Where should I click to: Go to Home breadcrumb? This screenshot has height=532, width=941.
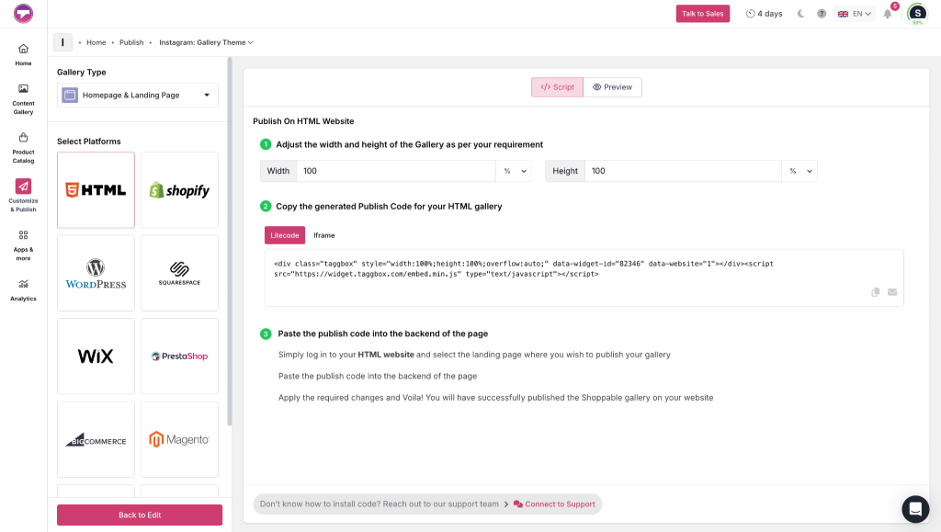96,42
